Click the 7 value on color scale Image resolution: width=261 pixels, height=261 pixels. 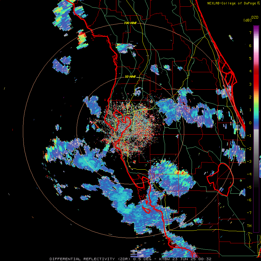(x=250, y=32)
